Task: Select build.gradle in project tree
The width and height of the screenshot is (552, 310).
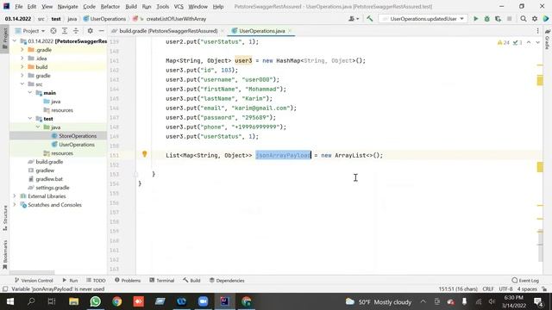Action: (49, 162)
